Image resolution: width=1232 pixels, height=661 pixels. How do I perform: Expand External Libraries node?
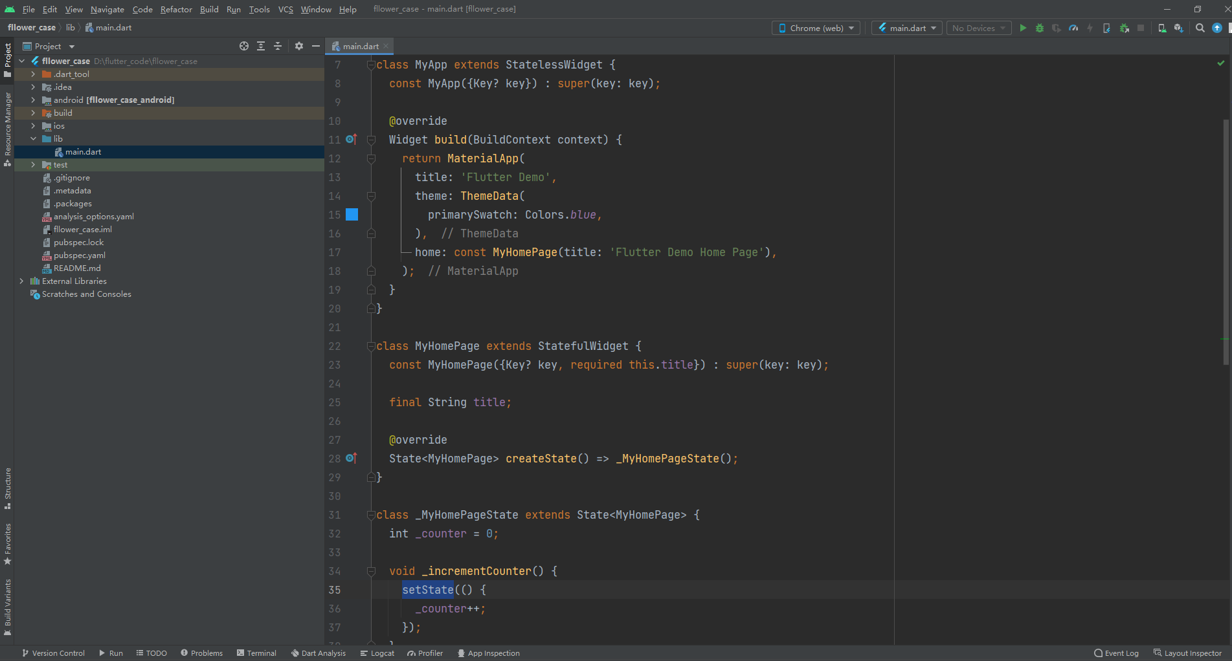point(21,281)
